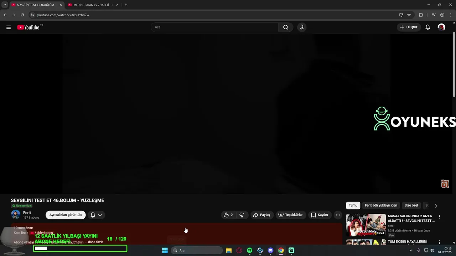Select Size özel chip
This screenshot has width=456, height=256.
click(411, 205)
